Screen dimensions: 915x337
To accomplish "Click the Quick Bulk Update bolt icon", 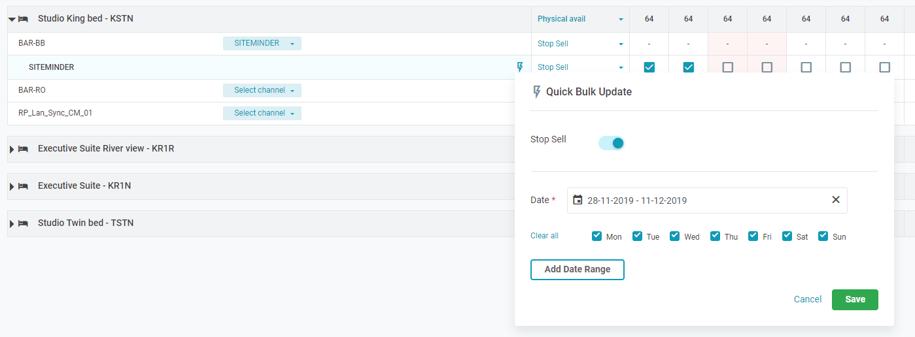I will (x=537, y=92).
